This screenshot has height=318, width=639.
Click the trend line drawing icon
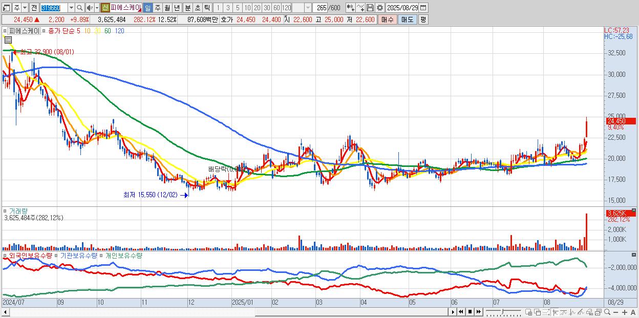click(x=564, y=312)
